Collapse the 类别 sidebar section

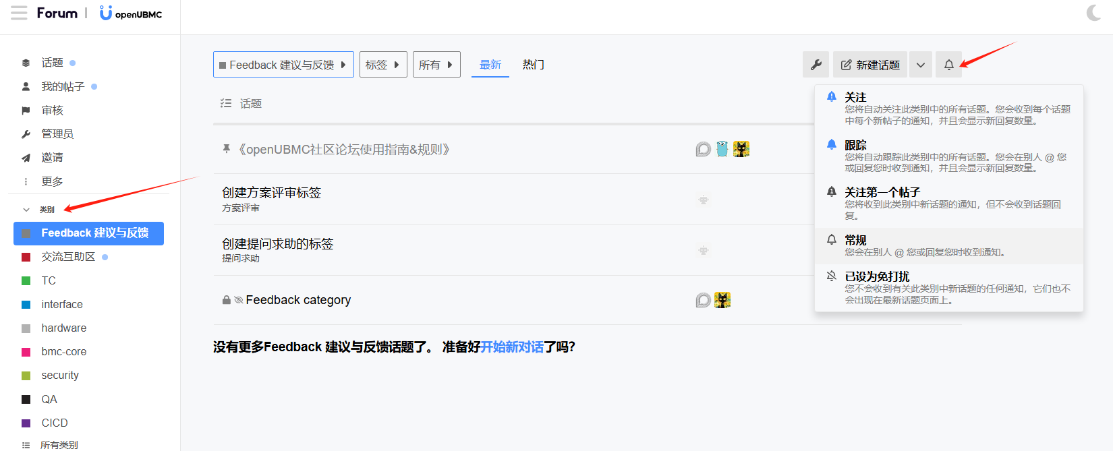(x=27, y=210)
